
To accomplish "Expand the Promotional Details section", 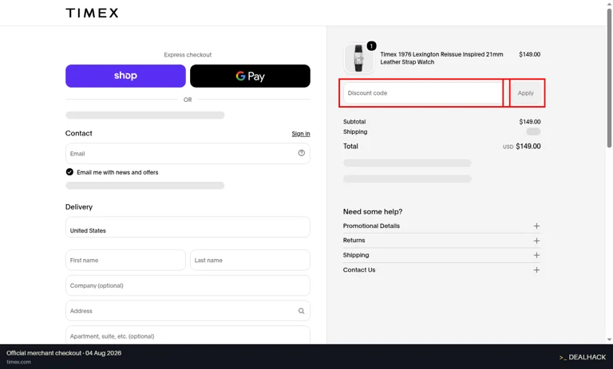I will pyautogui.click(x=441, y=226).
